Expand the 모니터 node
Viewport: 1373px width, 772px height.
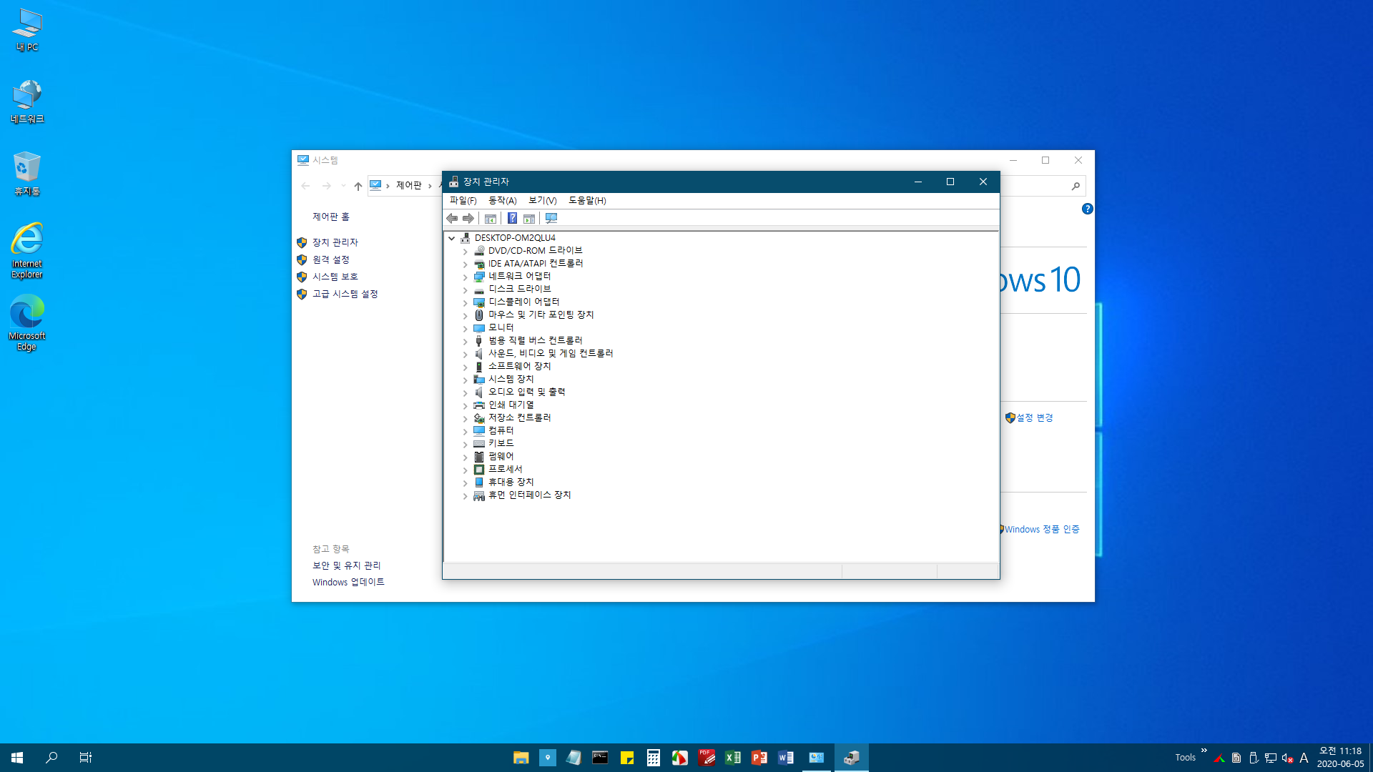(x=465, y=329)
